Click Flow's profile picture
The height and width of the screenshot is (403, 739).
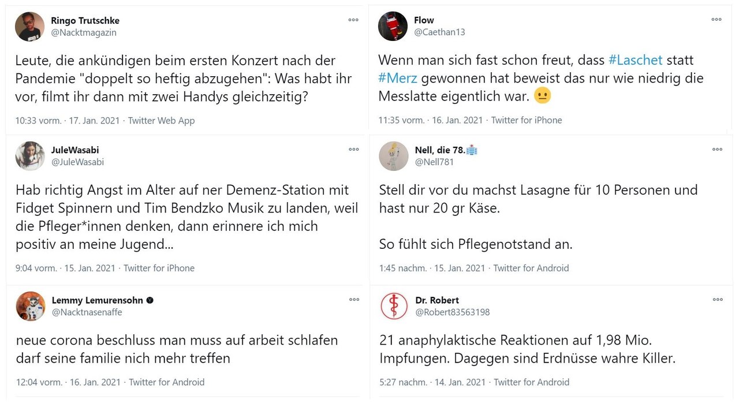[393, 26]
